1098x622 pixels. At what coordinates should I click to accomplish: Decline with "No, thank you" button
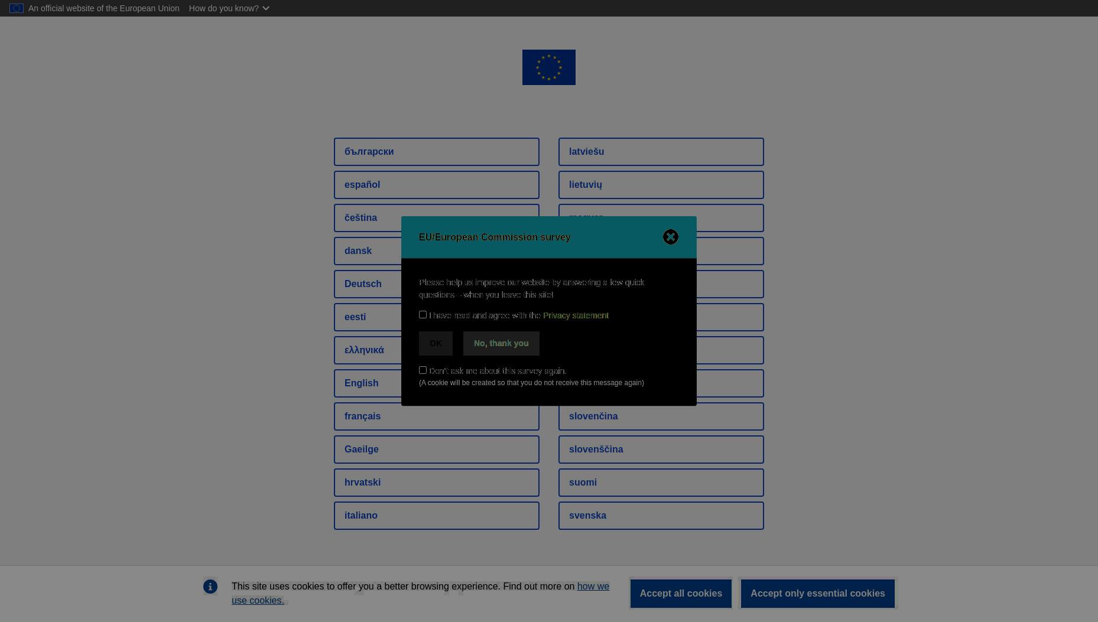coord(501,343)
